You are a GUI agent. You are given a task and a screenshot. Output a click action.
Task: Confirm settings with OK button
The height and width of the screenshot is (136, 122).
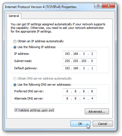coord(80,124)
